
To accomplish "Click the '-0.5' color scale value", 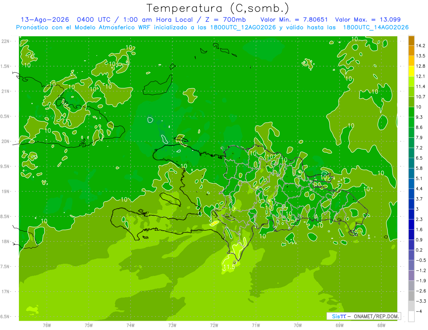I will [421, 260].
